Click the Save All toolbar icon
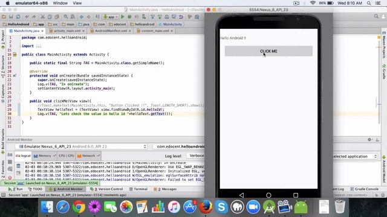 (x=11, y=17)
